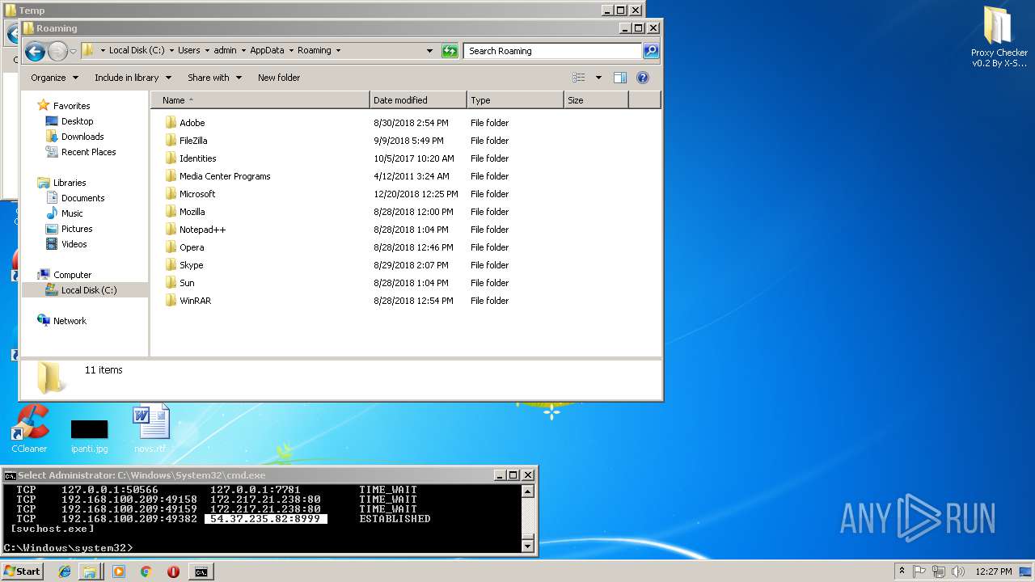Click in the Search Roaming field
Viewport: 1035px width, 582px height.
point(553,51)
